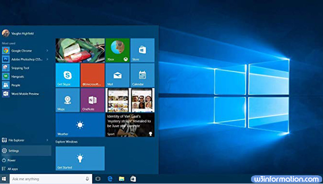Open the orange Microsoft tile
Image resolution: width=323 pixels, height=184 pixels.
(92, 75)
